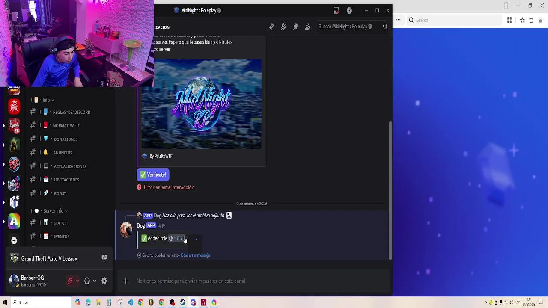Click the browser Search field
Screen dimensions: 548x308
tap(454, 20)
